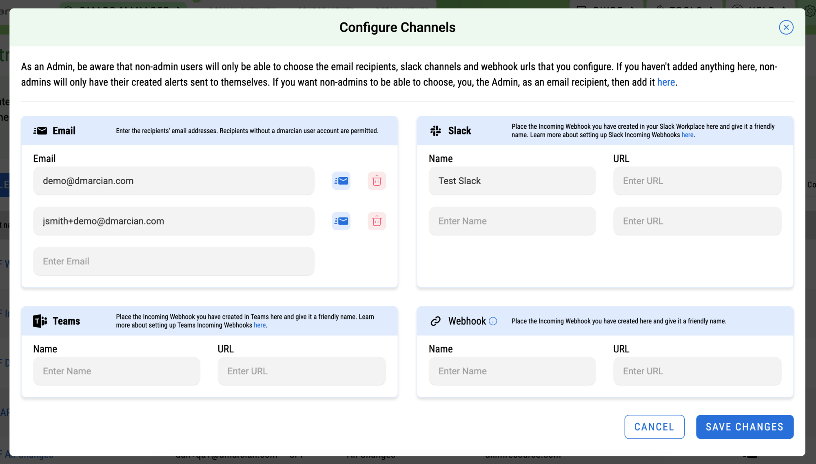Click the Slack logo icon
The height and width of the screenshot is (464, 816).
pyautogui.click(x=435, y=131)
